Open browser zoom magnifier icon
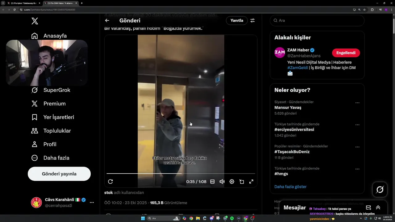This screenshot has width=395, height=222. click(x=360, y=10)
